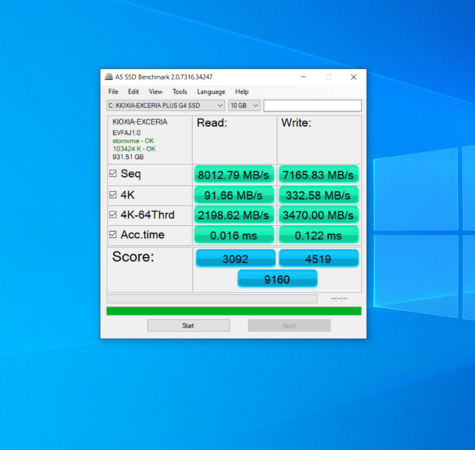Click the KIOXIA-EXCERIA drive name in info panel

(140, 121)
